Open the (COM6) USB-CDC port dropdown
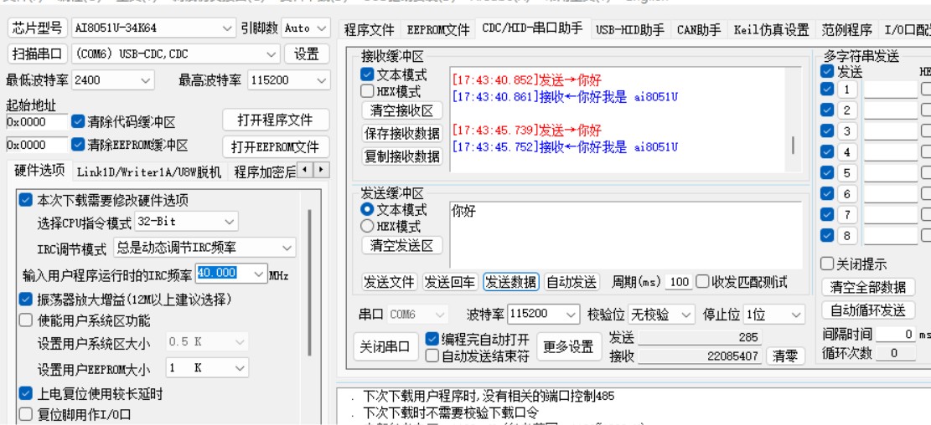931x425 pixels. click(x=175, y=54)
